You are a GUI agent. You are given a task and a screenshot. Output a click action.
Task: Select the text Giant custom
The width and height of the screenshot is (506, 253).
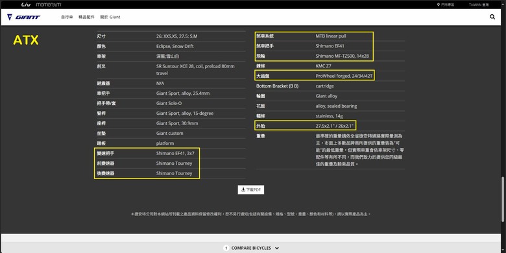(x=170, y=133)
